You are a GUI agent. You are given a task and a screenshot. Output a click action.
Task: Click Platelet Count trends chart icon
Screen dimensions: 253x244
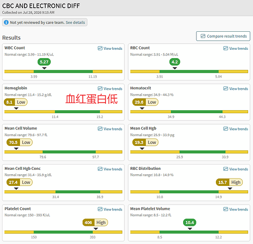(x=100, y=209)
